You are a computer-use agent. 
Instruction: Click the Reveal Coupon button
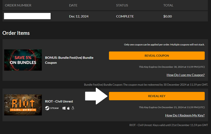click(x=157, y=56)
